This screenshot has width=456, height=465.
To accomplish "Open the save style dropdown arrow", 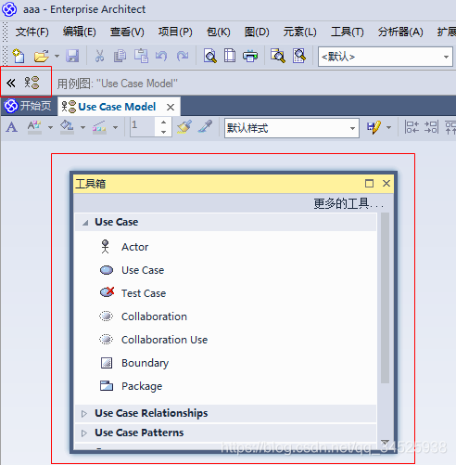I will 388,127.
